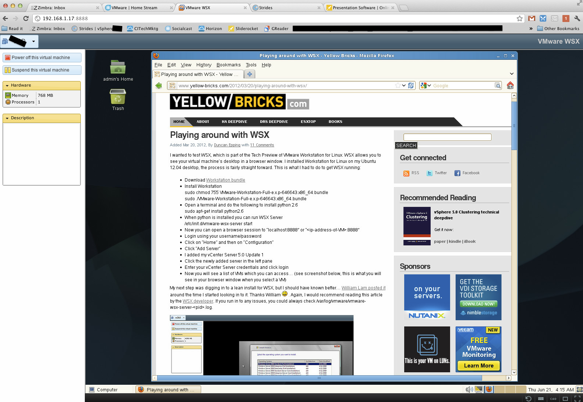Show hidden Chrome bookmarks with the chevron button
The height and width of the screenshot is (402, 583).
(x=531, y=29)
